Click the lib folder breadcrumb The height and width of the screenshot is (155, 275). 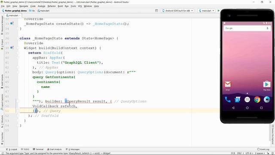(x=32, y=11)
